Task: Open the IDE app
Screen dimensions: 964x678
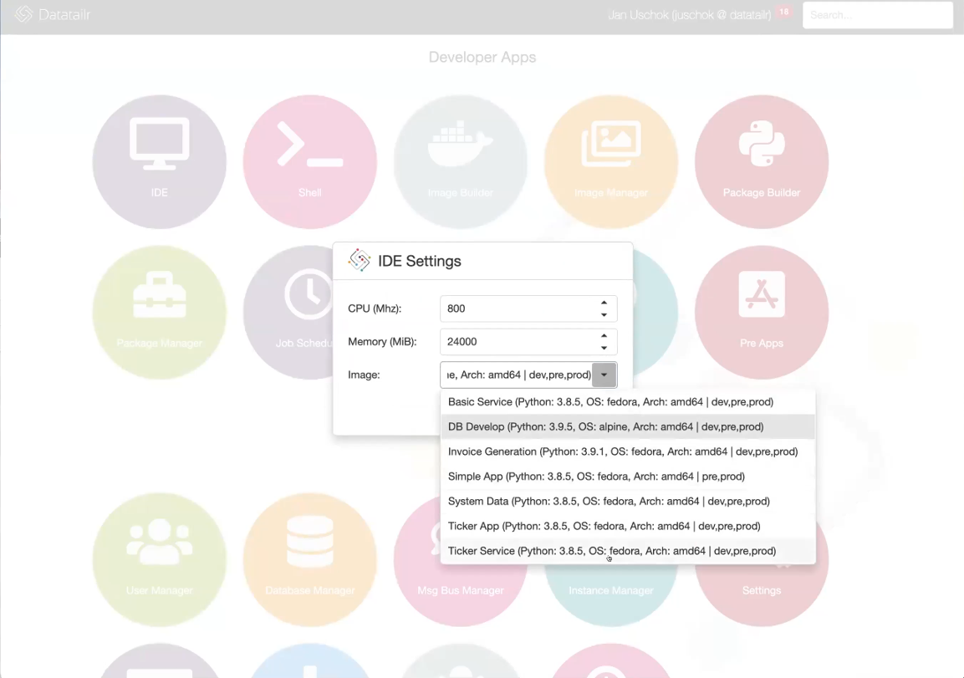Action: [x=159, y=161]
